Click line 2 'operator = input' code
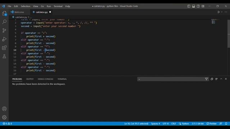This screenshot has width=230, height=129. (x=59, y=23)
